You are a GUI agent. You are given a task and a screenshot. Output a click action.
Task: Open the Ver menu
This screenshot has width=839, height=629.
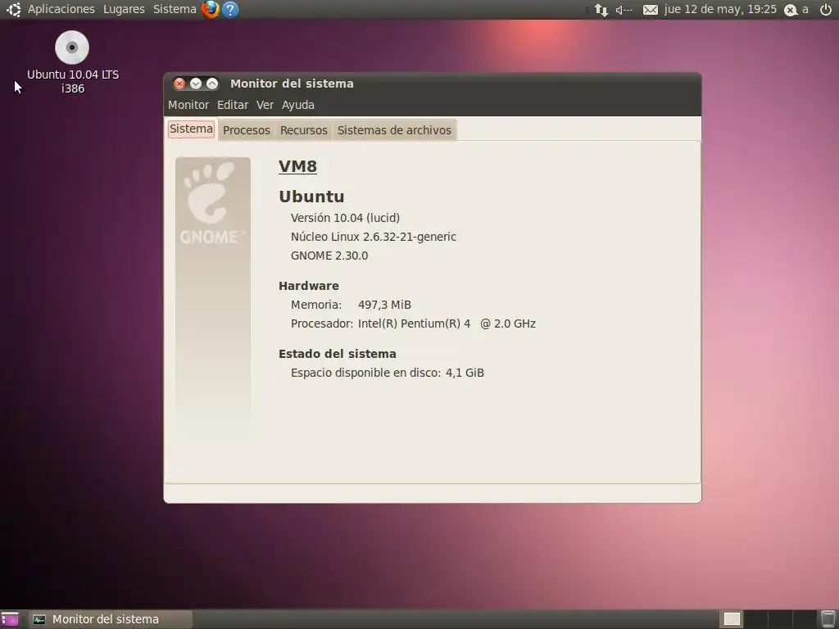pyautogui.click(x=265, y=105)
